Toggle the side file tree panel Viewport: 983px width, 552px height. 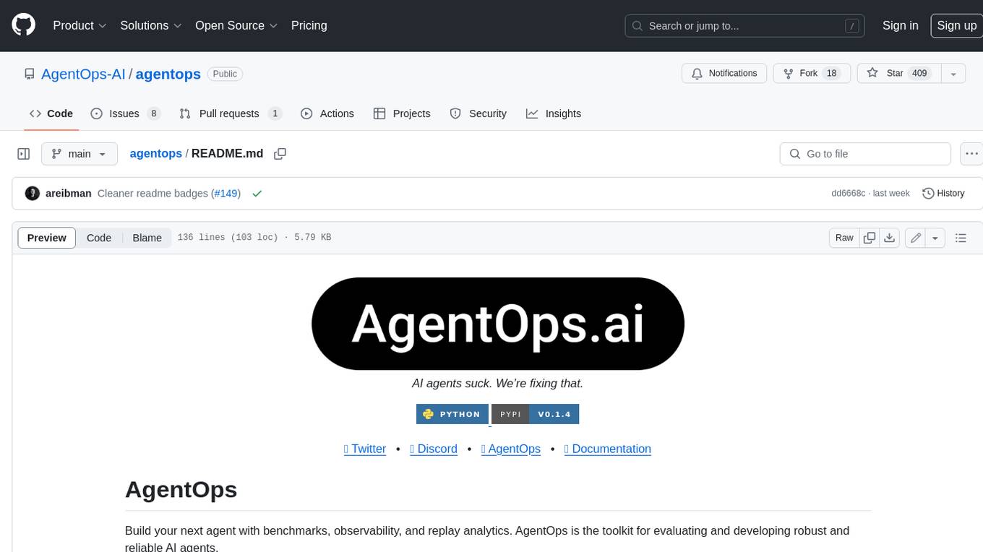24,154
